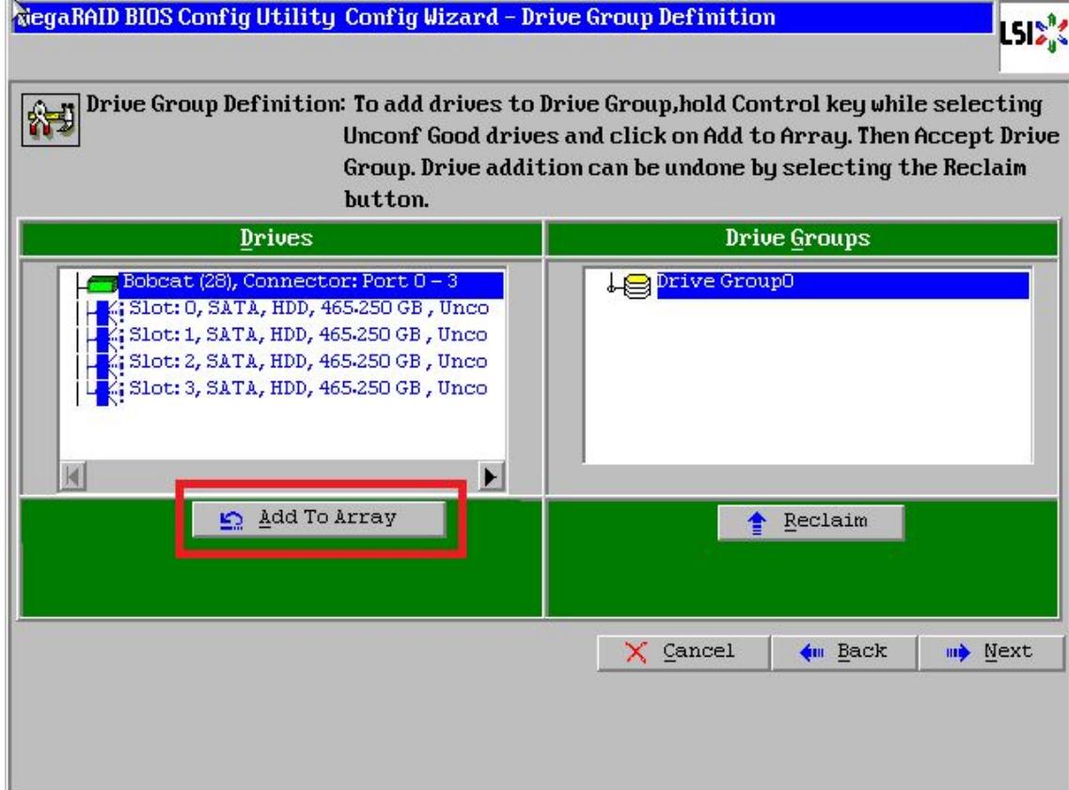Click the Reclaim button
This screenshot has width=1069, height=790.
pos(810,521)
